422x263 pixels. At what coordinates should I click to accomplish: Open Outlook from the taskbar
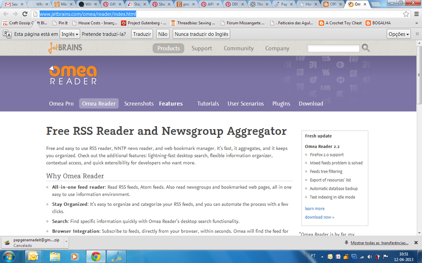pos(33,256)
